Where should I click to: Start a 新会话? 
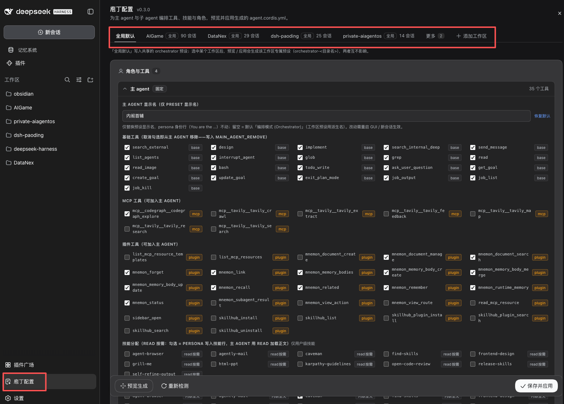click(x=49, y=32)
